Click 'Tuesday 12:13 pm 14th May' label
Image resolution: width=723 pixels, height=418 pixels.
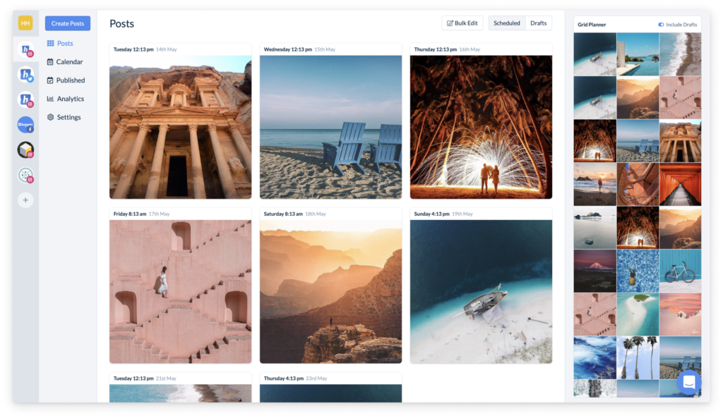pos(145,49)
